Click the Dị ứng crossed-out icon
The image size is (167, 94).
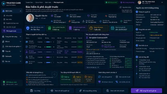tap(70, 21)
